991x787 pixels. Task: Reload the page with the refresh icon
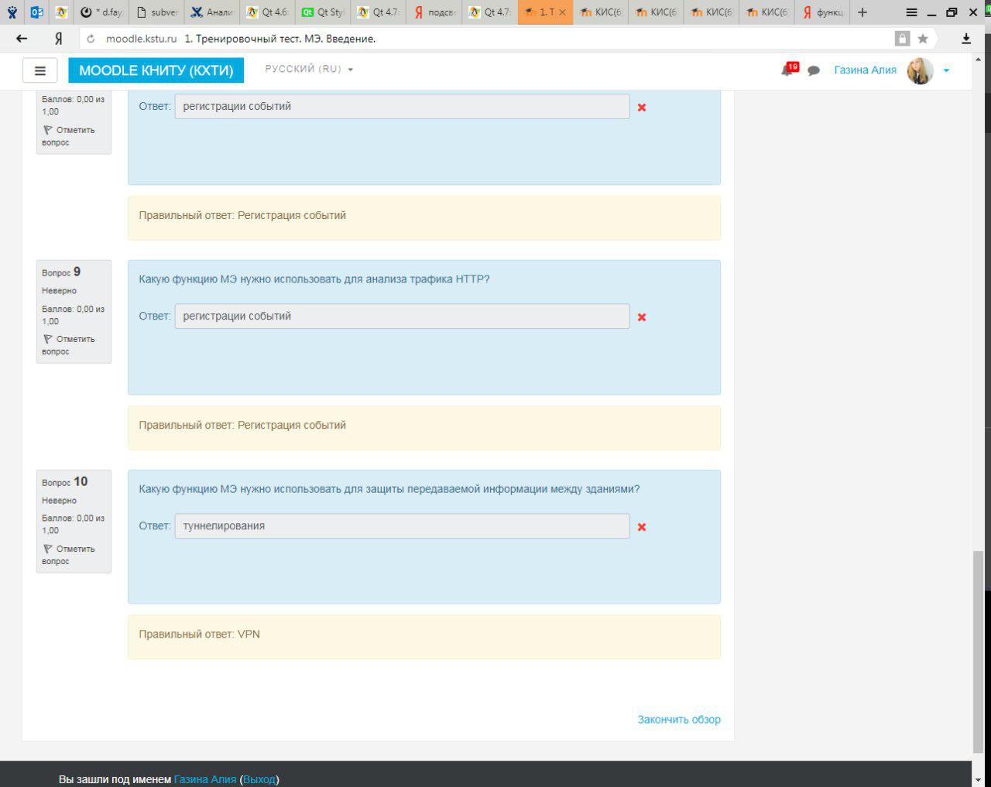(x=91, y=39)
